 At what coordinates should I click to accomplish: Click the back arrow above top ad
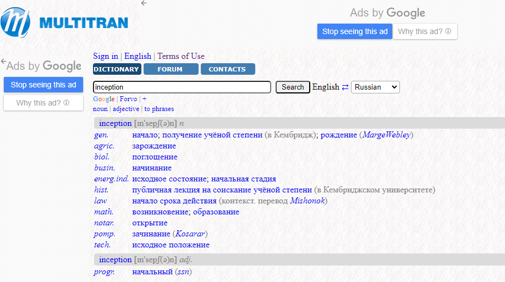click(144, 3)
